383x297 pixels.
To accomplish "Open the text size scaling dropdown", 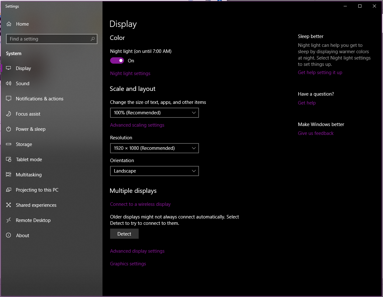I will [154, 113].
